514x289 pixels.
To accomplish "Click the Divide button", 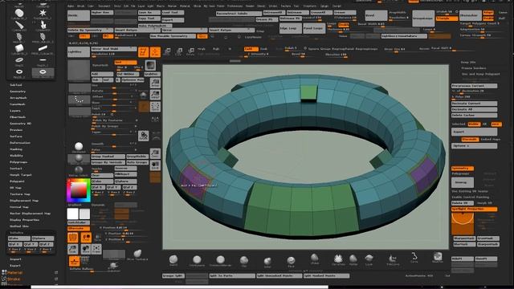I will click(79, 15).
